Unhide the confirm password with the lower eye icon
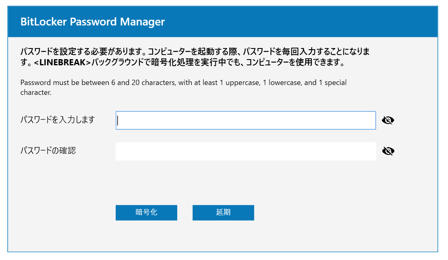 coord(388,151)
